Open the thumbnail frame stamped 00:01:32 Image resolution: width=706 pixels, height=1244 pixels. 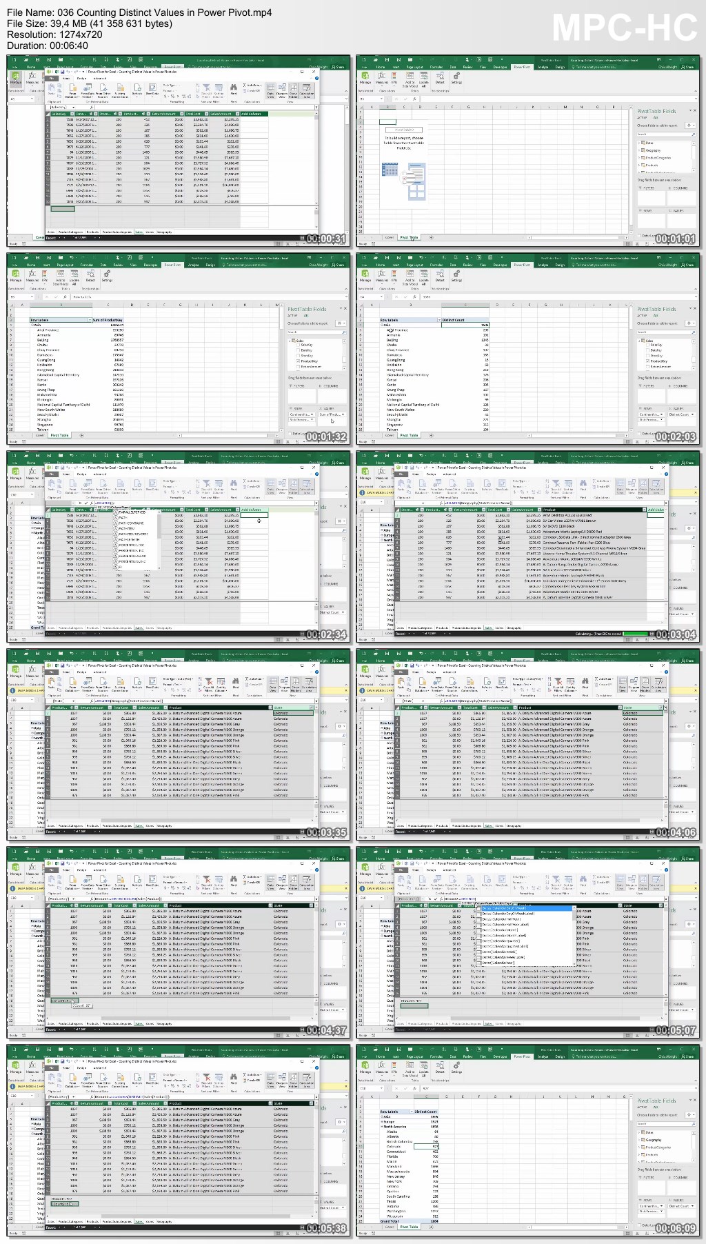click(x=179, y=349)
